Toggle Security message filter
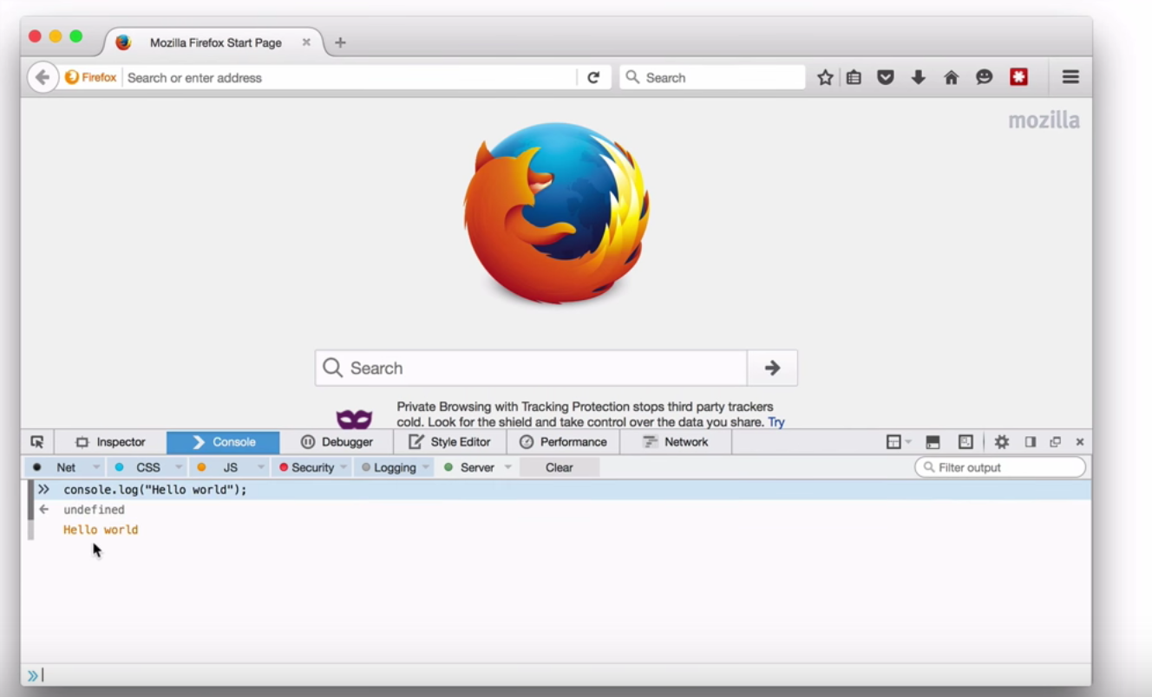1152x697 pixels. (x=306, y=467)
